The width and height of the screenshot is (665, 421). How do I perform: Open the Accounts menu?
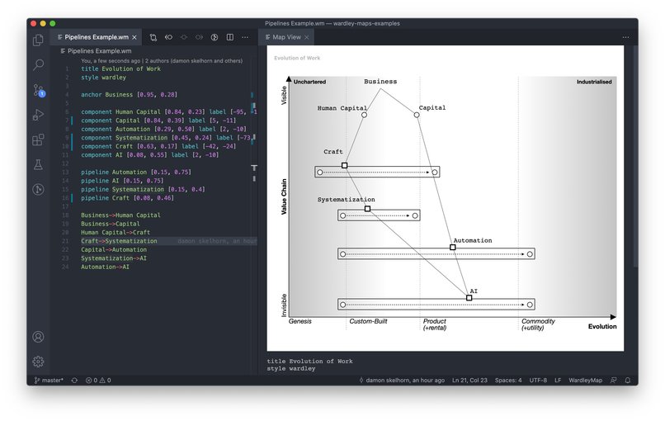(38, 337)
